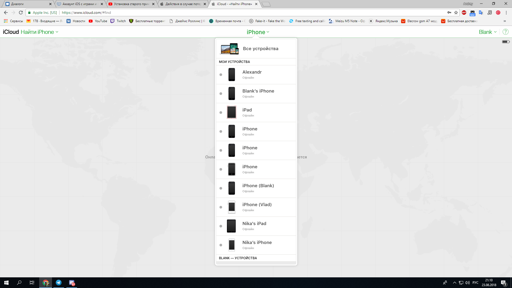Go back in browser history
The width and height of the screenshot is (512, 288).
[6, 13]
